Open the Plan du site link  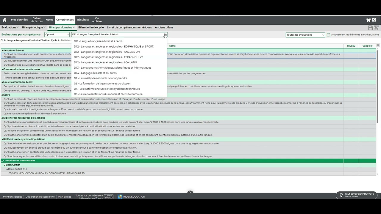(x=65, y=197)
